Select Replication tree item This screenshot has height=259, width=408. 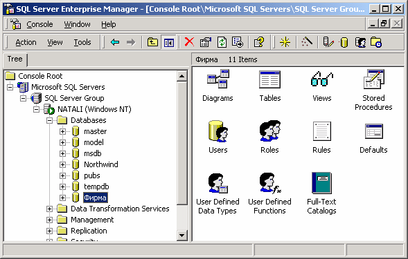89,231
